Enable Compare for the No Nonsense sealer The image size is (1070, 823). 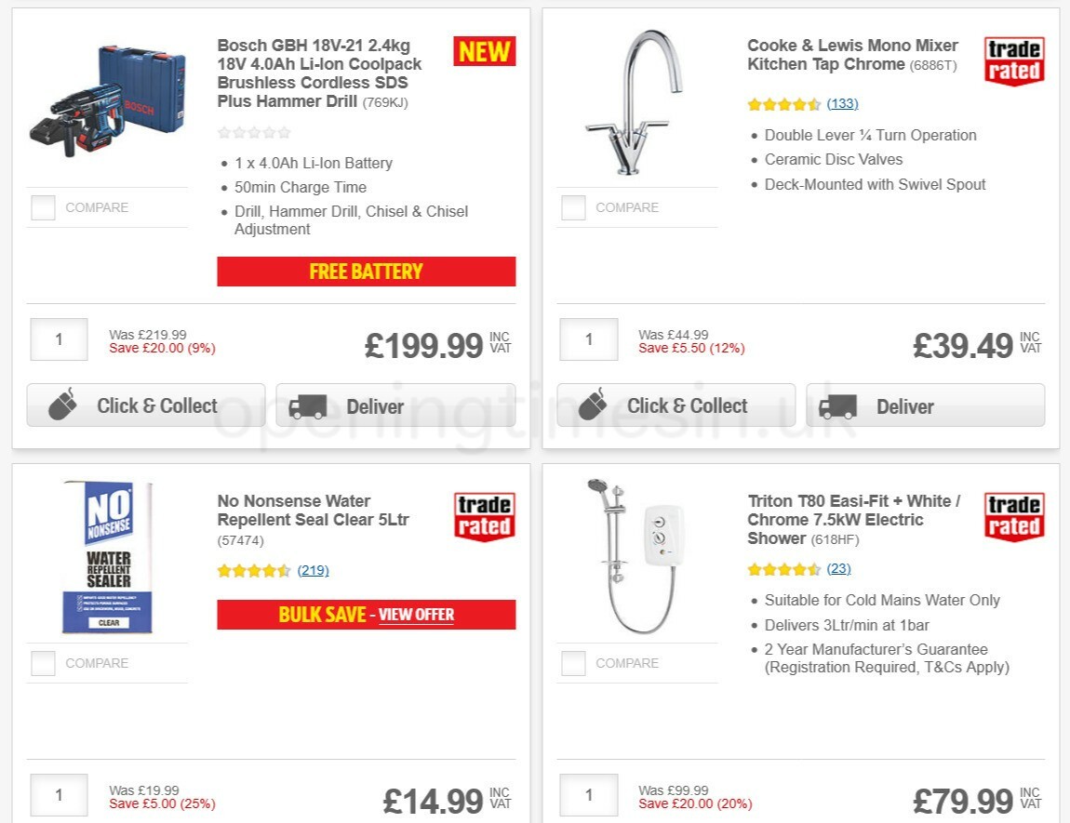[43, 663]
